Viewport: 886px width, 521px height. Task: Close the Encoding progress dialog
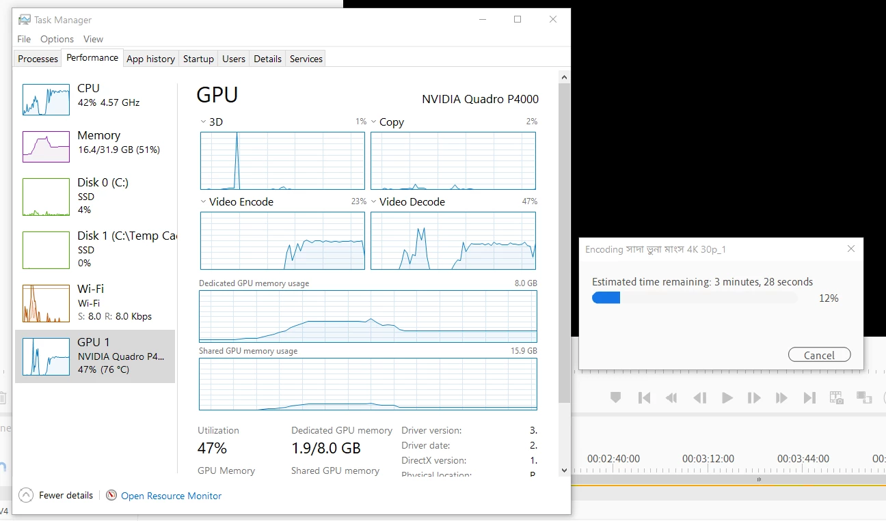851,249
